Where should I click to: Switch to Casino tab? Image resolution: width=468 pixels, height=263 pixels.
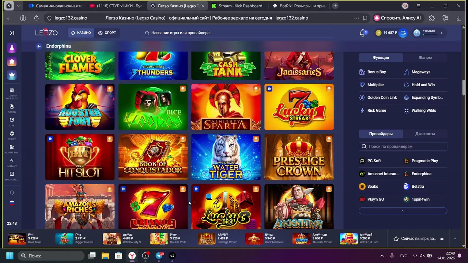coord(81,33)
